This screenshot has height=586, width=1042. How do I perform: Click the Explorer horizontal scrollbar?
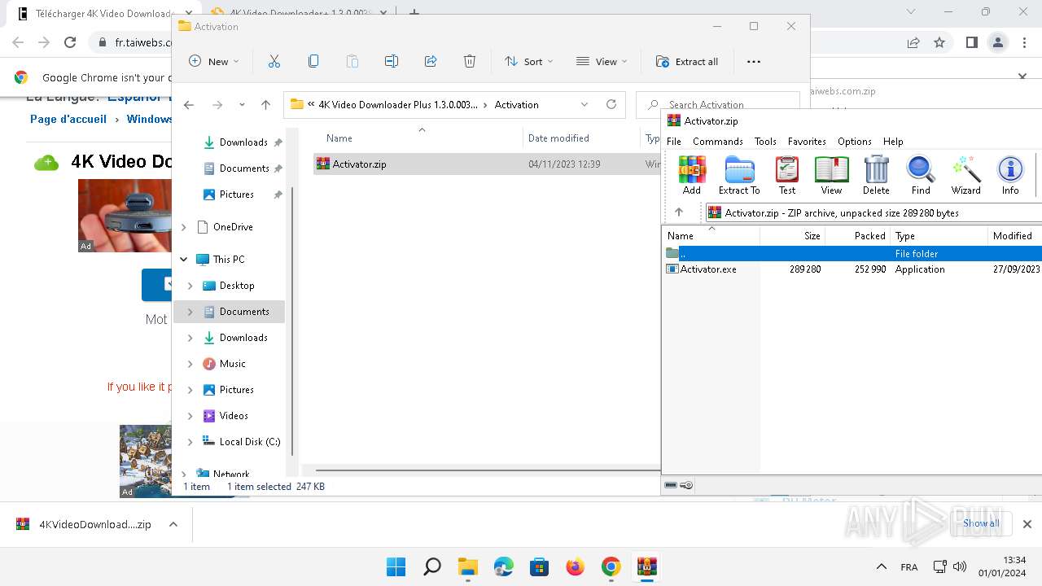(487, 470)
